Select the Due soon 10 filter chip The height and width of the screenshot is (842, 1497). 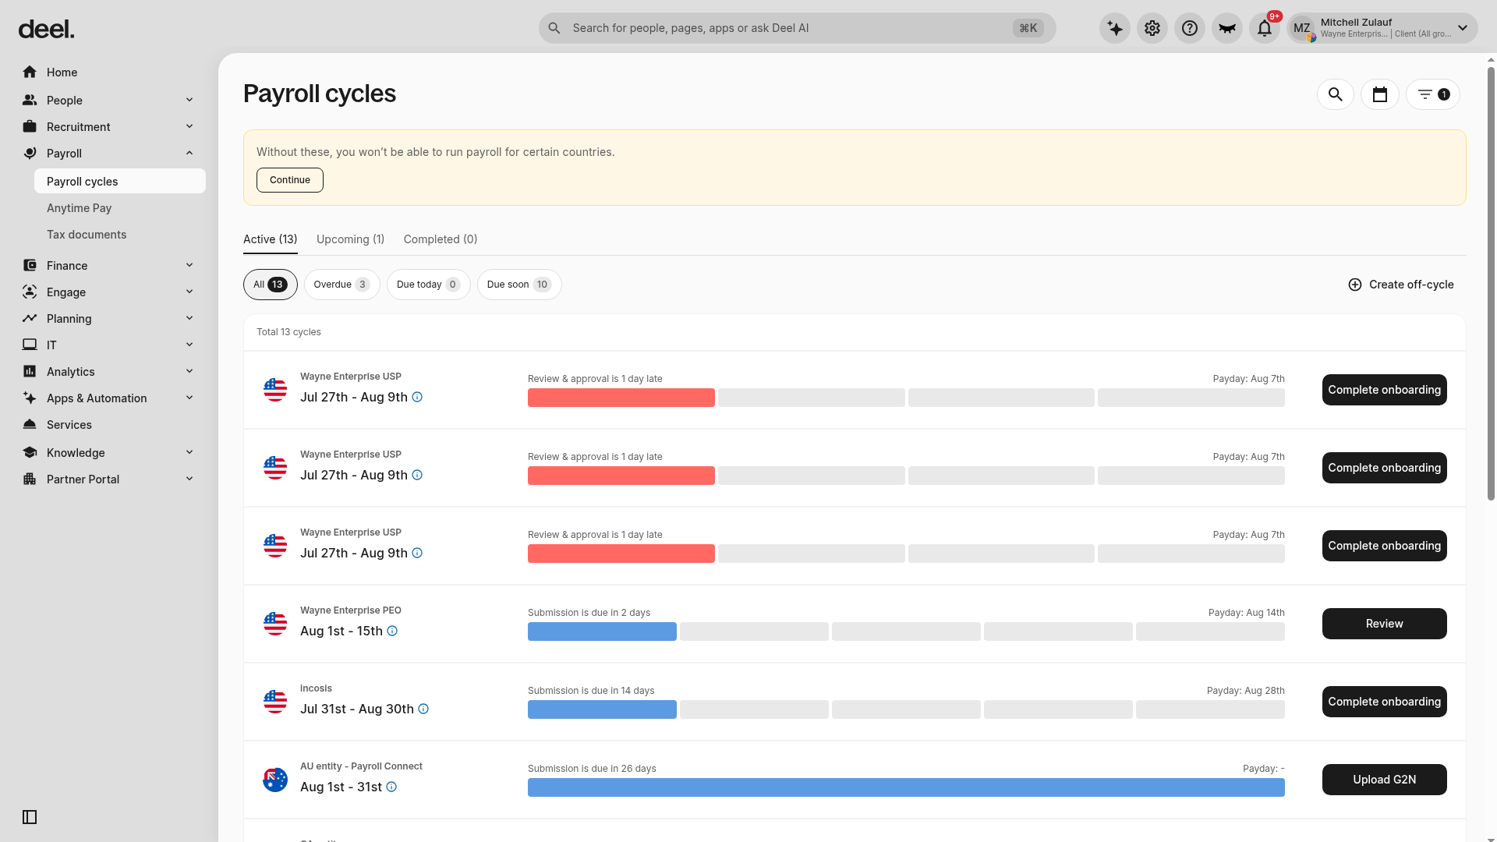click(x=519, y=285)
